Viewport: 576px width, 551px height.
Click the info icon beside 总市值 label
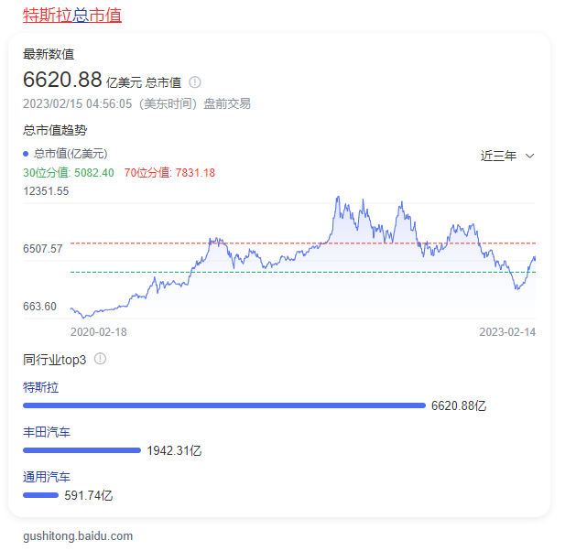point(195,82)
